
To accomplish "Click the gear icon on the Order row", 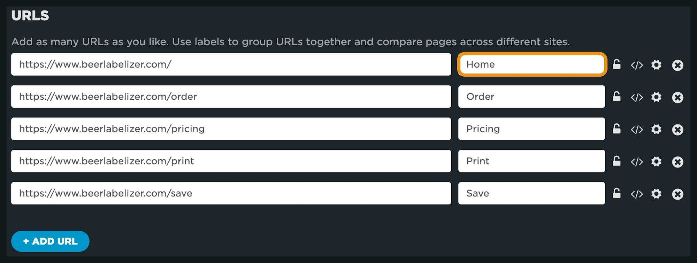I will click(x=656, y=97).
